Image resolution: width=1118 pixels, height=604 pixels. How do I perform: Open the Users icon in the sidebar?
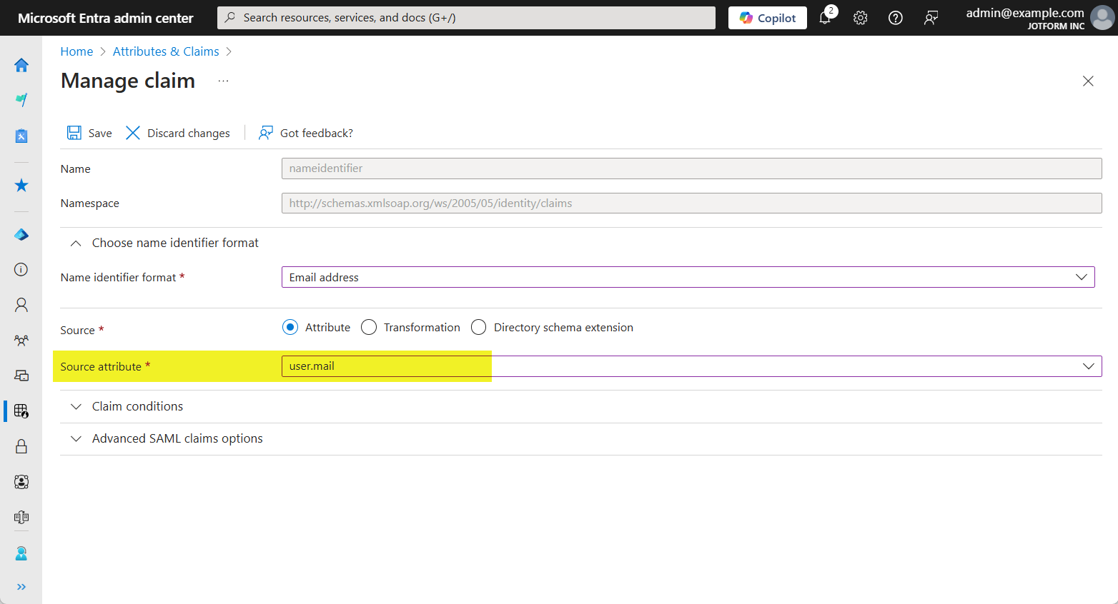click(21, 305)
